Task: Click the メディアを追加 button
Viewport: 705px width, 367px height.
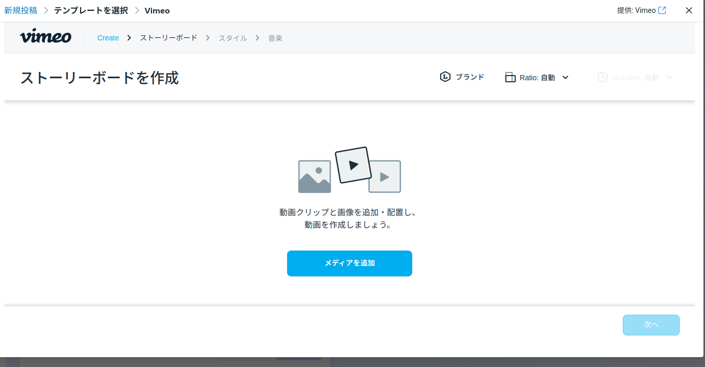Action: pyautogui.click(x=349, y=263)
